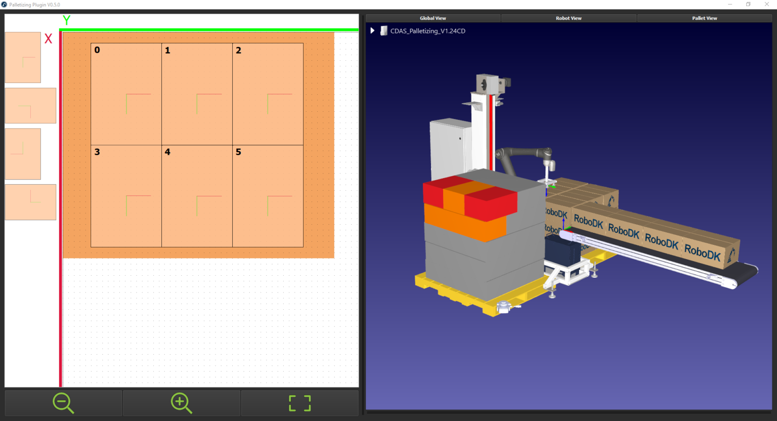Select box slot 2 on the pallet layout
777x421 pixels.
tap(268, 94)
